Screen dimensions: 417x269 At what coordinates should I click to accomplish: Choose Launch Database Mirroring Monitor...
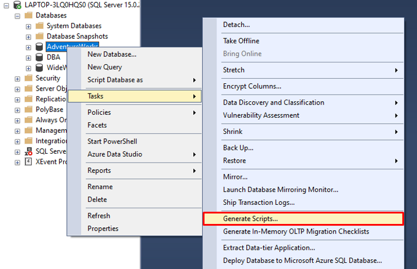coord(303,190)
